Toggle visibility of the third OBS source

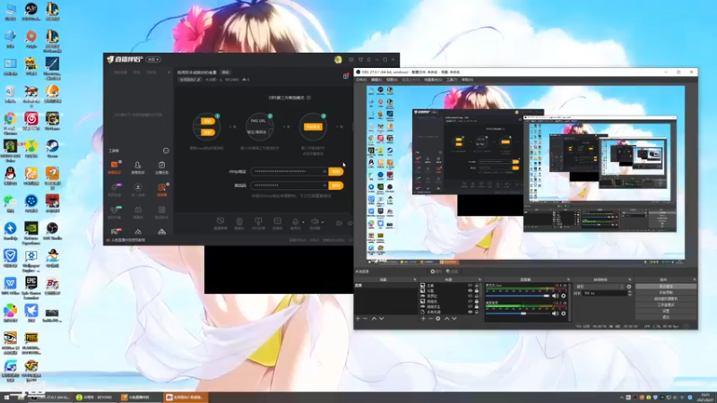[x=470, y=296]
